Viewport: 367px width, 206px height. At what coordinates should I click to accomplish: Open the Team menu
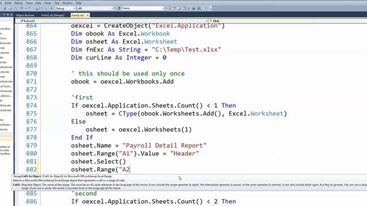pyautogui.click(x=29, y=3)
